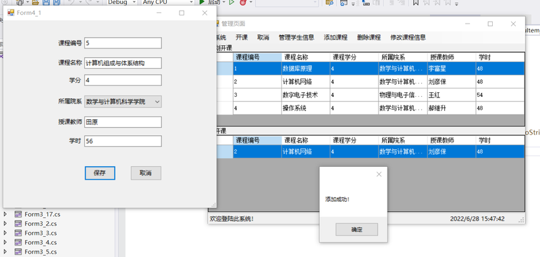Expand the Form3_2.cs tree node

(x=5, y=224)
